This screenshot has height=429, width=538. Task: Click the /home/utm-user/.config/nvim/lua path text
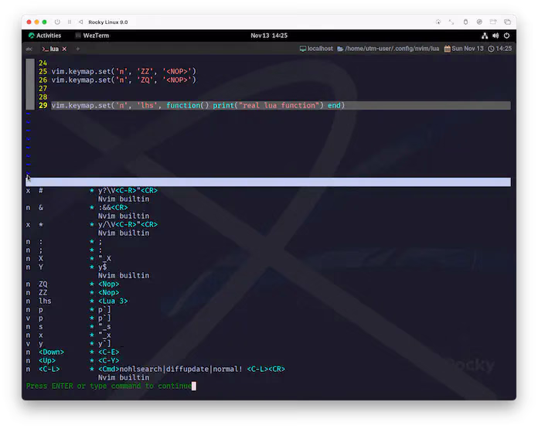(x=392, y=49)
